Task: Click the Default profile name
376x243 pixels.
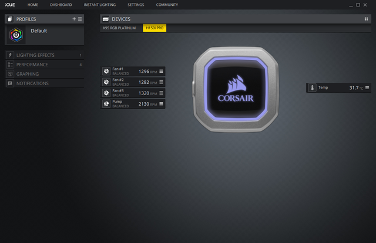Action: click(39, 31)
